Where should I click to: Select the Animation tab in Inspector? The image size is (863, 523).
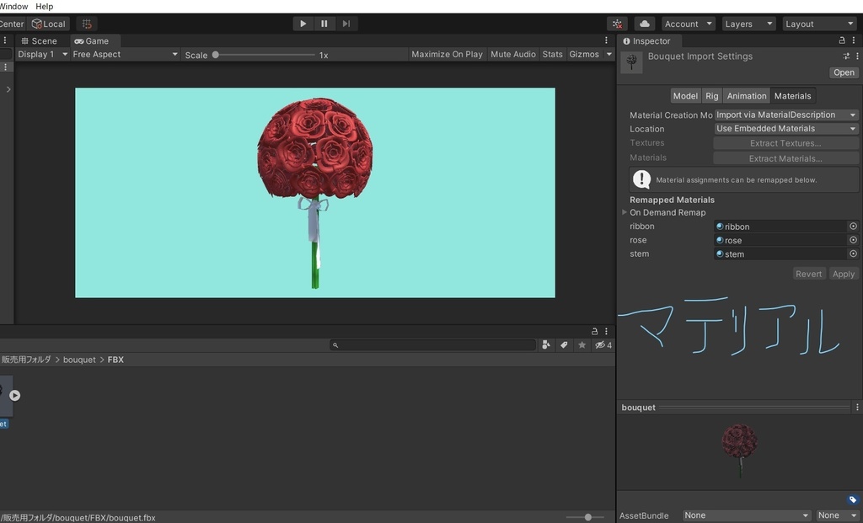point(746,96)
